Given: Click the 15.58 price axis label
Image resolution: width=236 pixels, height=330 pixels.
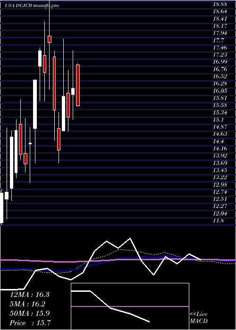Looking at the screenshot, I should [220, 105].
